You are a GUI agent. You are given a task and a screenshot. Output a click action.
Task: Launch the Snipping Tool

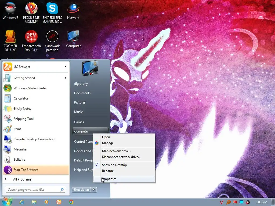(36, 119)
